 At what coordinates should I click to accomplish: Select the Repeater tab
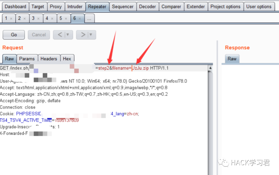97,7
